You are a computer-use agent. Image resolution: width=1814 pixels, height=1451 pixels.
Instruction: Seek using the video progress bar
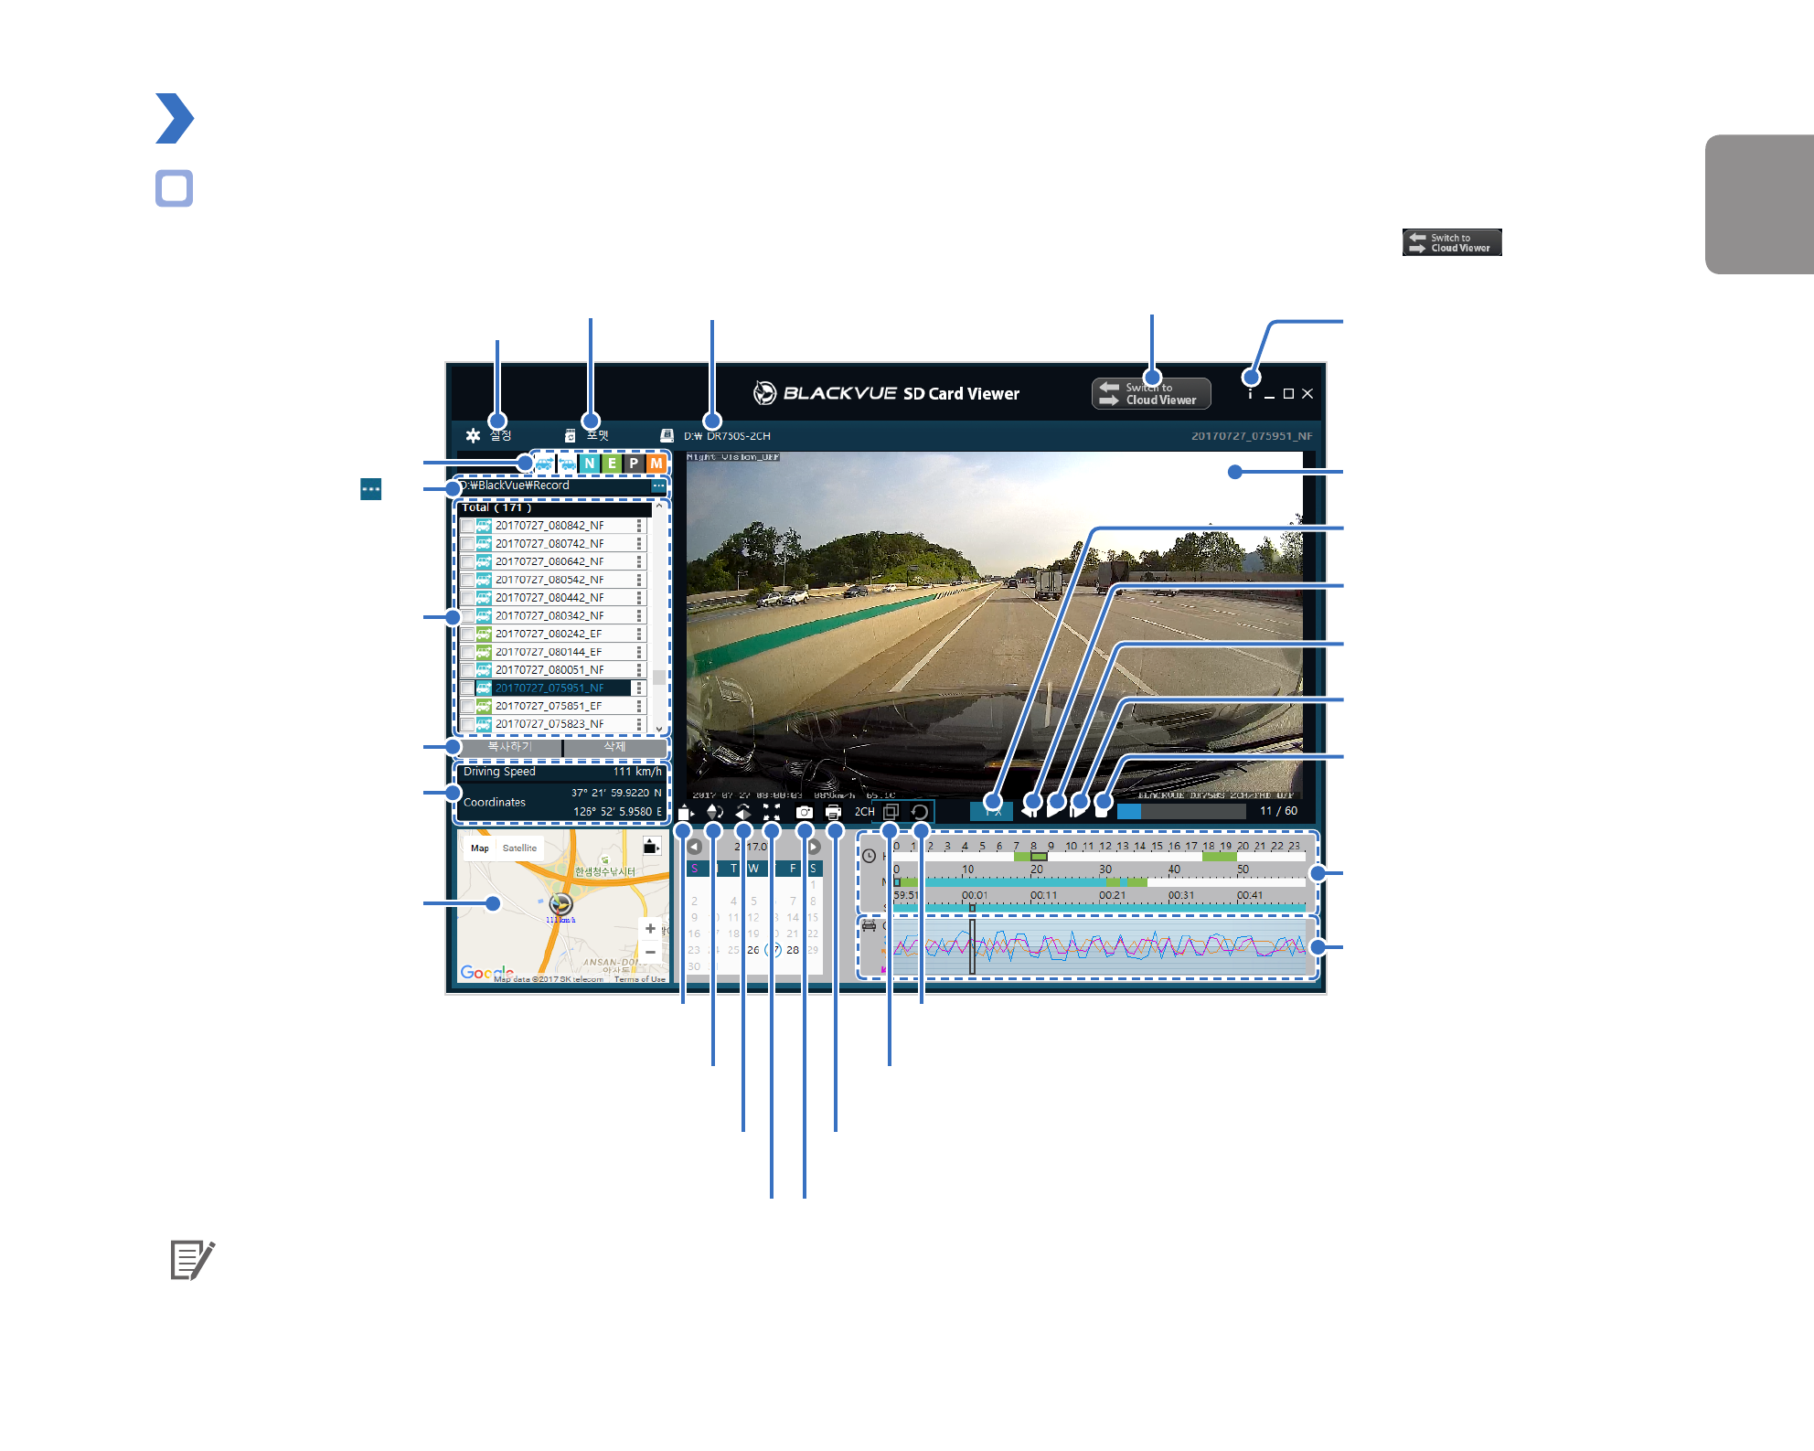tap(1181, 811)
